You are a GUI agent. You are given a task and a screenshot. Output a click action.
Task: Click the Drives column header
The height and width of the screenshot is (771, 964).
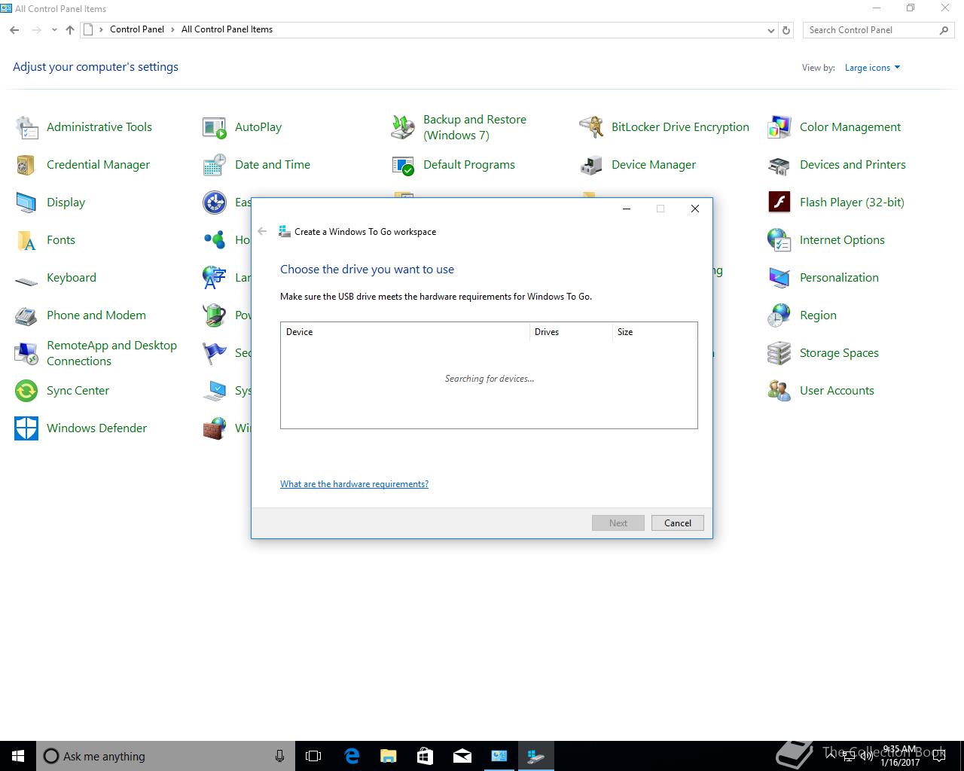point(571,332)
